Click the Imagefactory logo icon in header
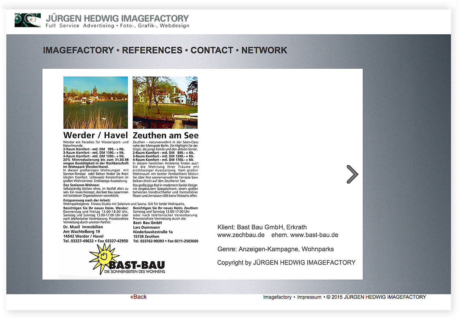The image size is (460, 331). pyautogui.click(x=28, y=20)
